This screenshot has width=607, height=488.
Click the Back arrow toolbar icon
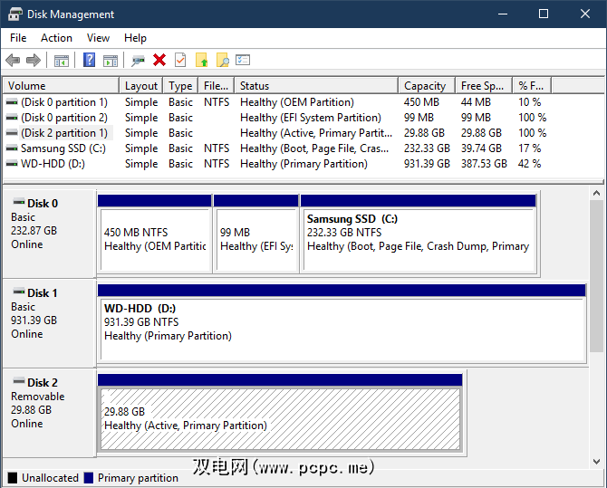point(13,61)
